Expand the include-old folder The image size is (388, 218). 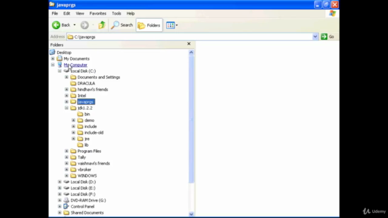click(73, 133)
